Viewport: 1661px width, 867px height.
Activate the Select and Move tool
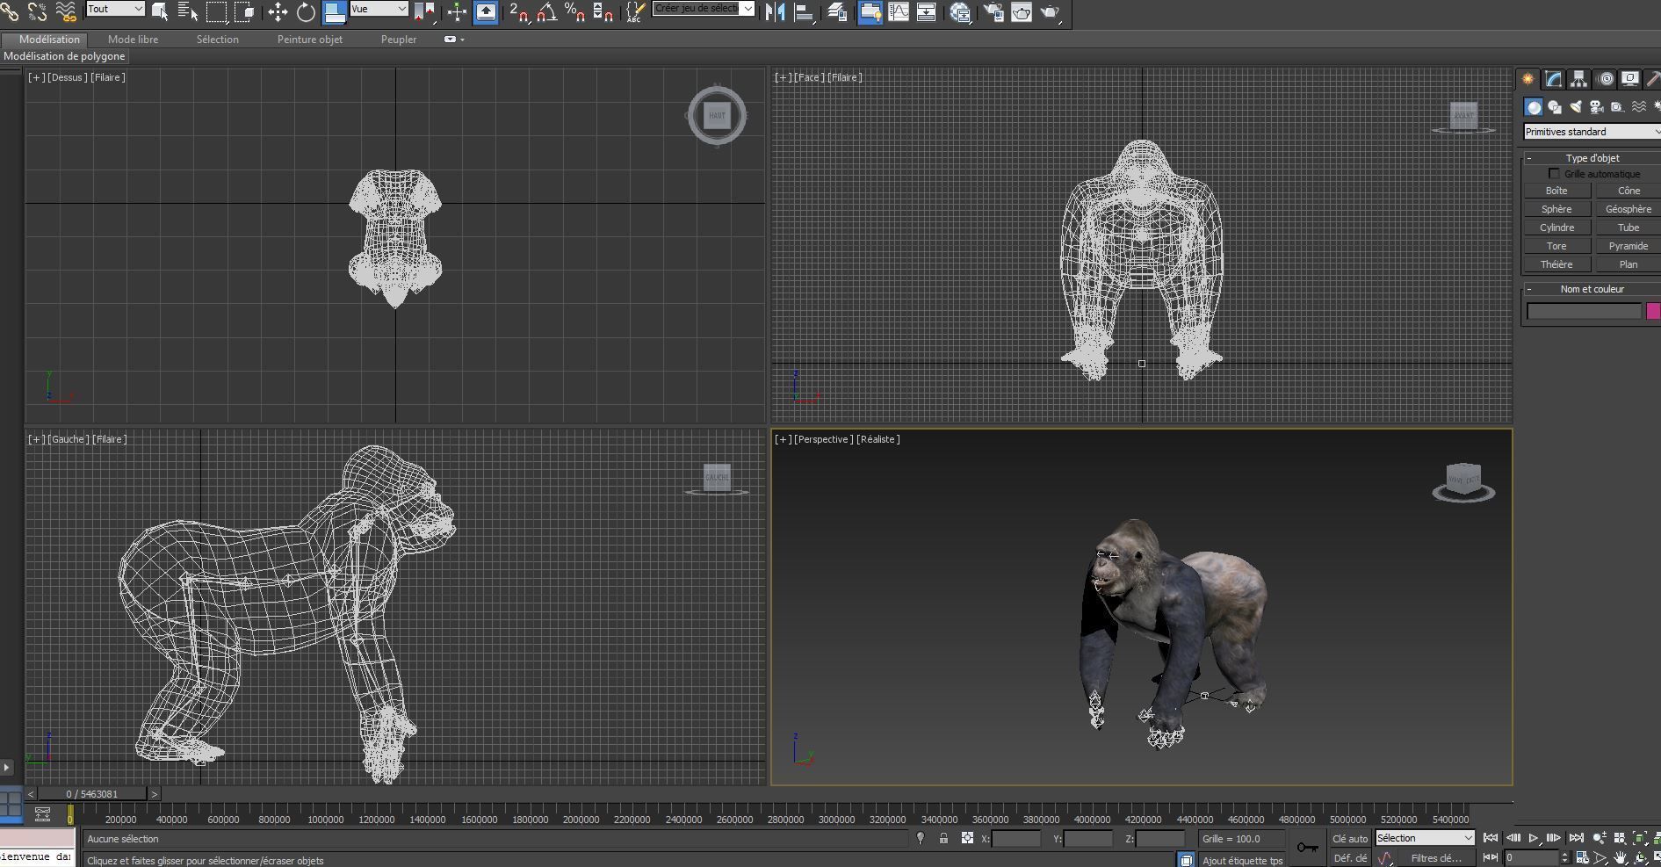(x=278, y=11)
